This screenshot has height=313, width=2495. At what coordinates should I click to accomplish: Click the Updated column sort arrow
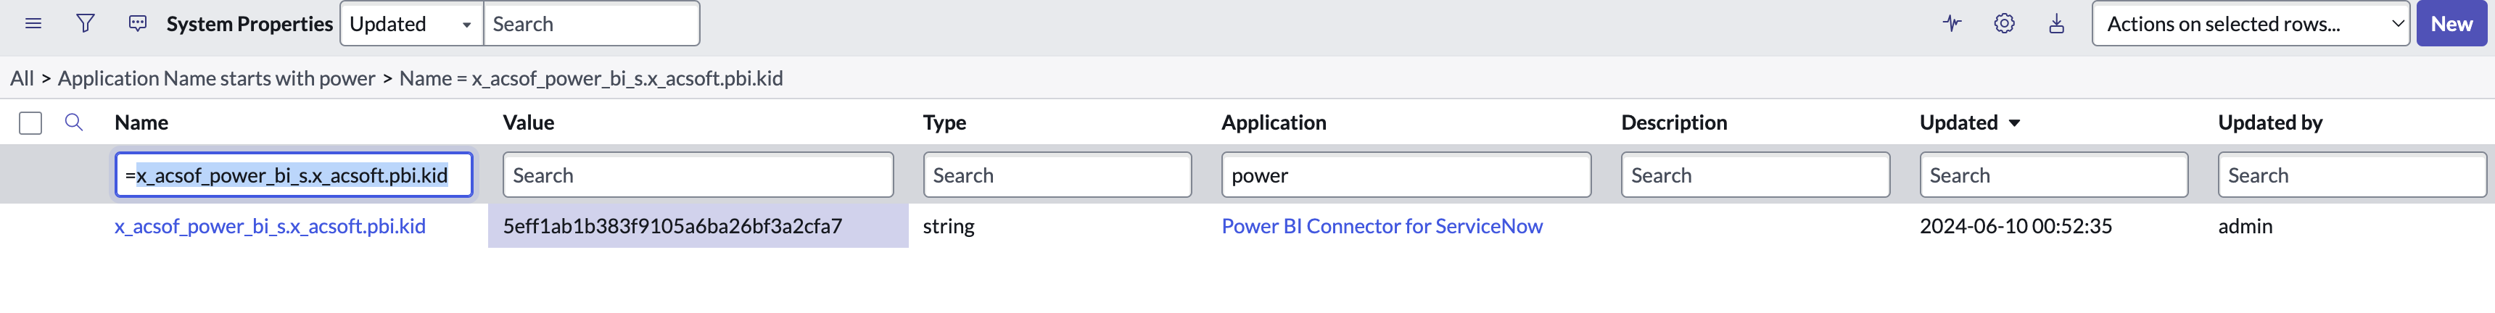[x=2015, y=123]
